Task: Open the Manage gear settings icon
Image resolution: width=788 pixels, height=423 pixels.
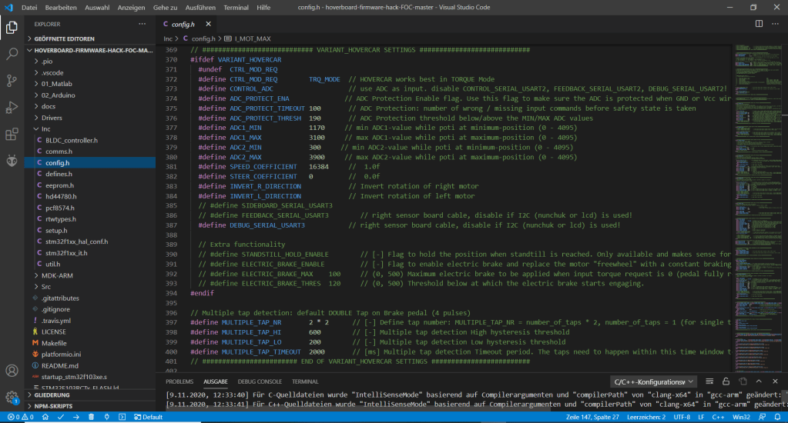Action: [x=12, y=397]
